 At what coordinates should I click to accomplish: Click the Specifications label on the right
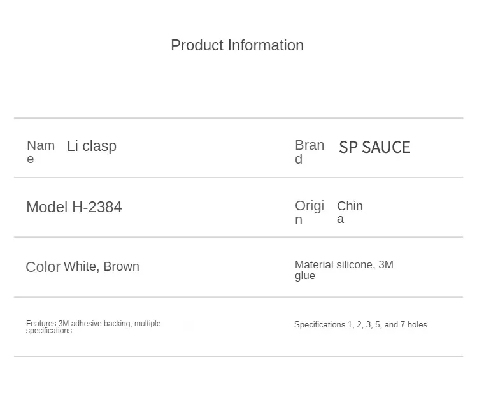coord(320,325)
